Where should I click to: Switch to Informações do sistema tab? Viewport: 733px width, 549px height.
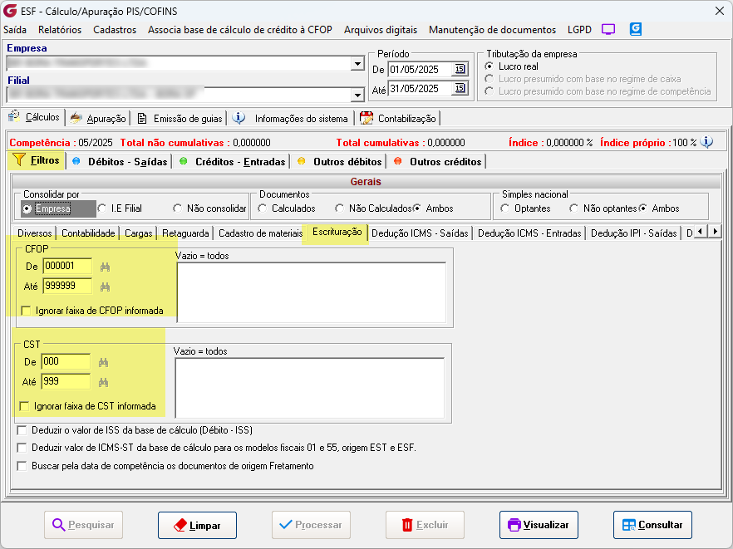click(291, 119)
